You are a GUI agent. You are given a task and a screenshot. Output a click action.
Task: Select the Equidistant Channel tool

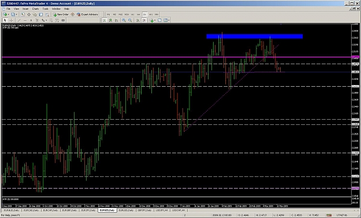point(51,20)
